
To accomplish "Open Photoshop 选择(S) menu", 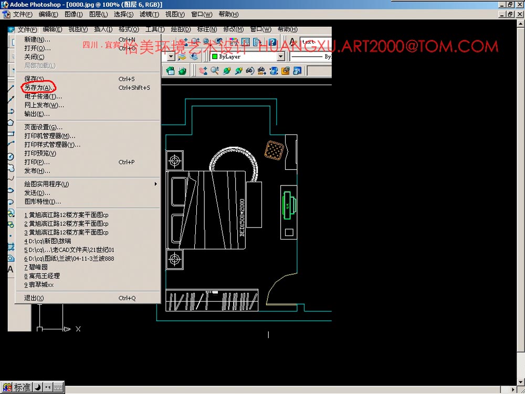I will pyautogui.click(x=123, y=14).
